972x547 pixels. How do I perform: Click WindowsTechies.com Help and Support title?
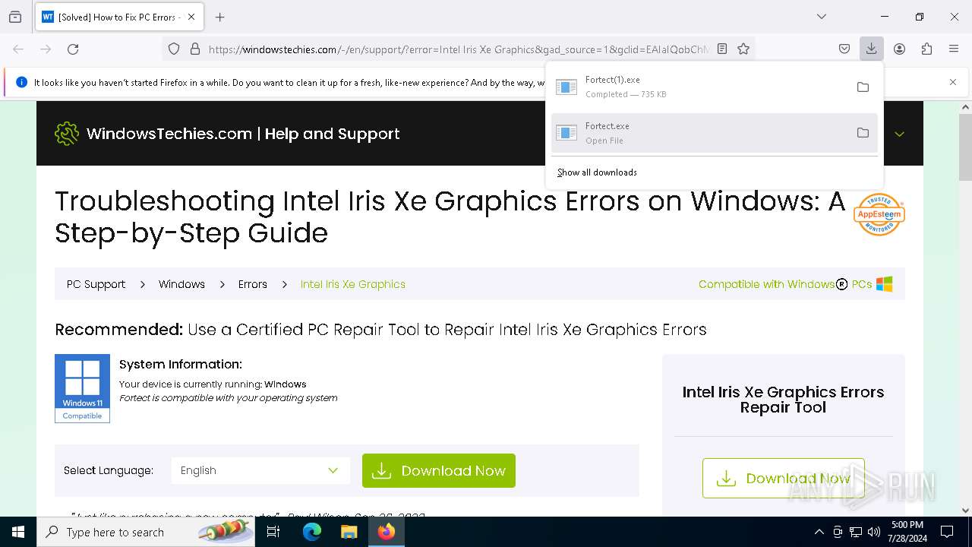pyautogui.click(x=243, y=134)
